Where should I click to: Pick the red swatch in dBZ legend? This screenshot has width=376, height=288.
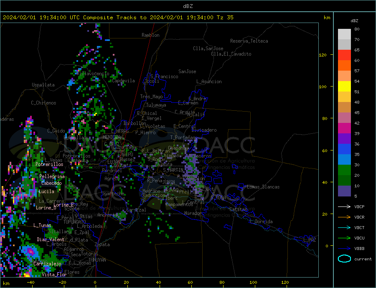point(344,55)
